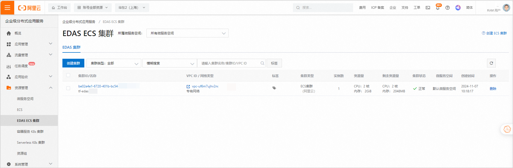
Task: Click the 应用验收 sidebar icon
Action: point(9,77)
